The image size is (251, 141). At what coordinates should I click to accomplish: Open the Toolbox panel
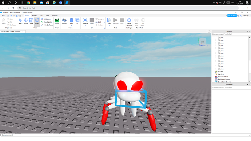click(x=64, y=21)
